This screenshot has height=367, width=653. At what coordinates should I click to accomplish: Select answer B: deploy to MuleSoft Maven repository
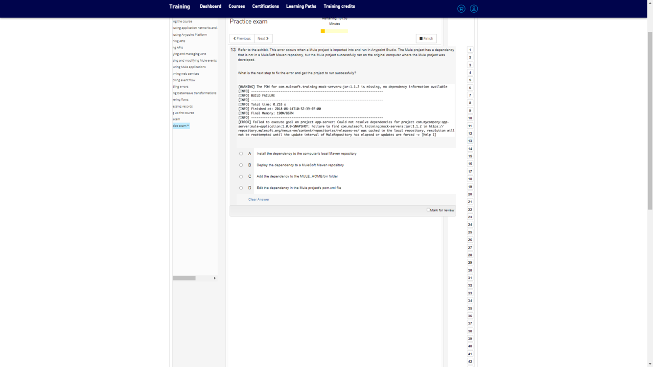[241, 165]
